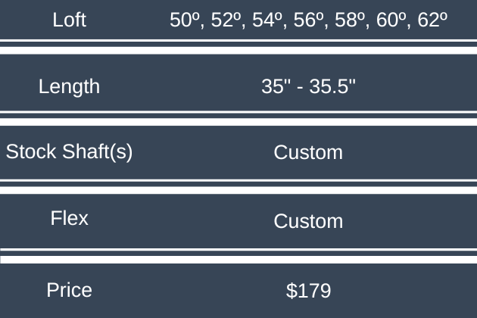Click the Flex row label

[70, 220]
